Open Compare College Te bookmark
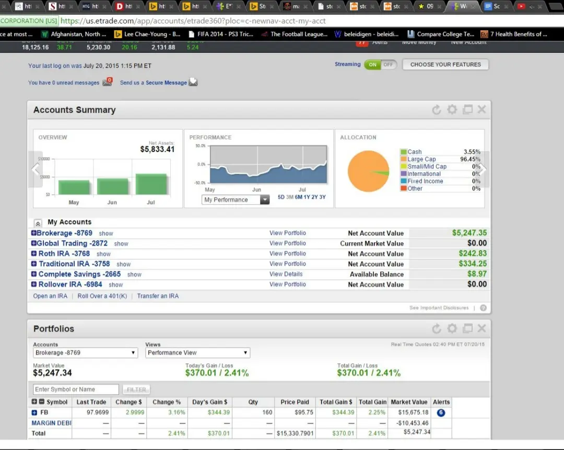Viewport: 564px width, 450px height. point(441,34)
